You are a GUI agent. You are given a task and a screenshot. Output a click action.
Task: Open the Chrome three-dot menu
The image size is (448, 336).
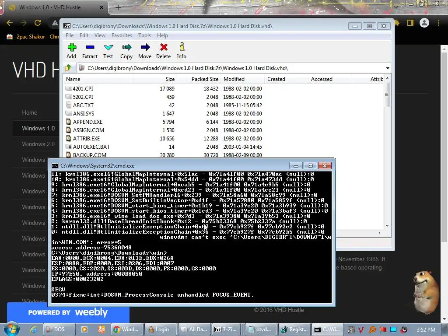(438, 23)
